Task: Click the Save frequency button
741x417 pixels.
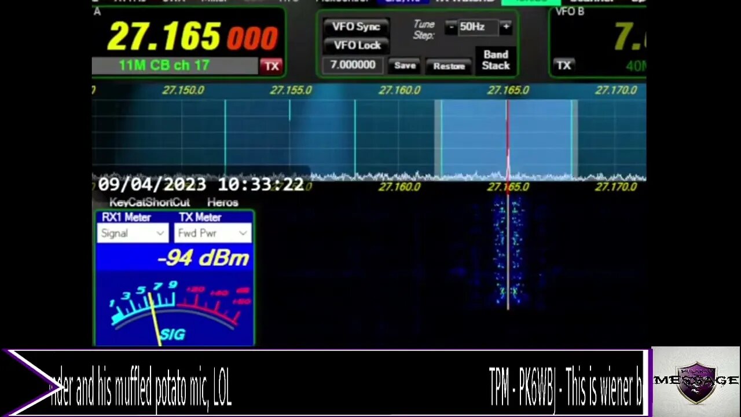Action: tap(405, 65)
